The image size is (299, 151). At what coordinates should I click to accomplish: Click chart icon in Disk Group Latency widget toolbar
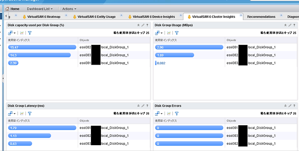click(x=22, y=114)
